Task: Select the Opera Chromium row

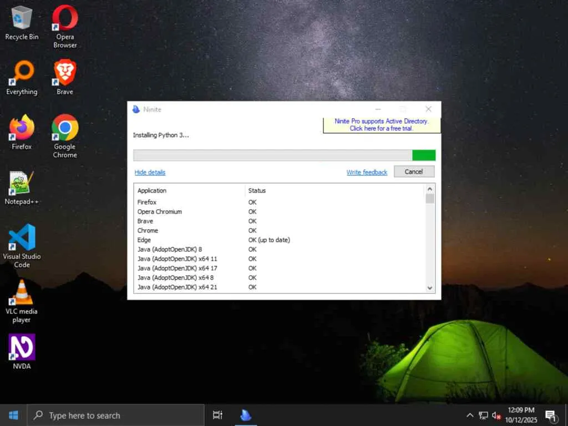Action: [x=280, y=211]
